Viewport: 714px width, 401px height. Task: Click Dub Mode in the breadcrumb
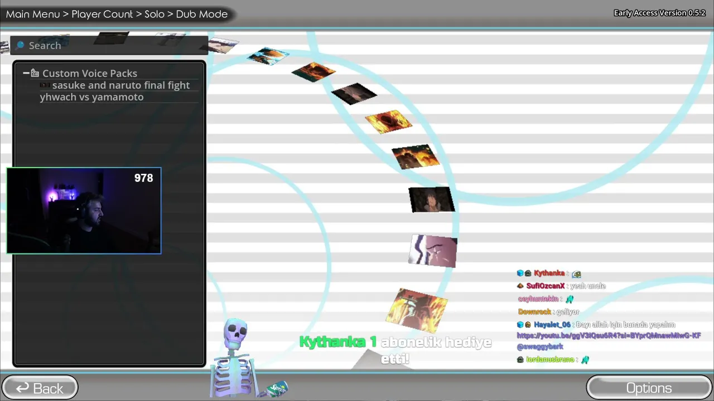click(202, 14)
